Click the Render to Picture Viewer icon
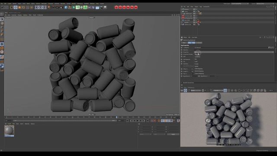The width and height of the screenshot is (277, 156). [57, 7]
